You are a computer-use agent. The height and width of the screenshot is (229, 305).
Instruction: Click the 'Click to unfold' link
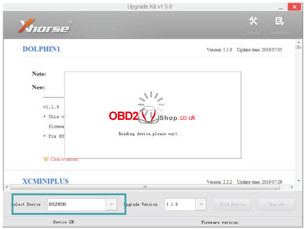[x=64, y=159]
